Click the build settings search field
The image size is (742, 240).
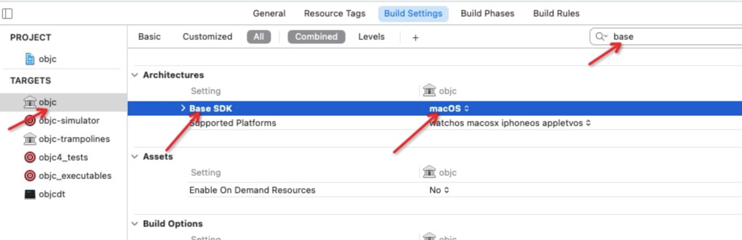point(673,37)
